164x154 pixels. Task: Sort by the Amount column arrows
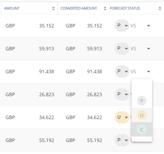pyautogui.click(x=53, y=8)
